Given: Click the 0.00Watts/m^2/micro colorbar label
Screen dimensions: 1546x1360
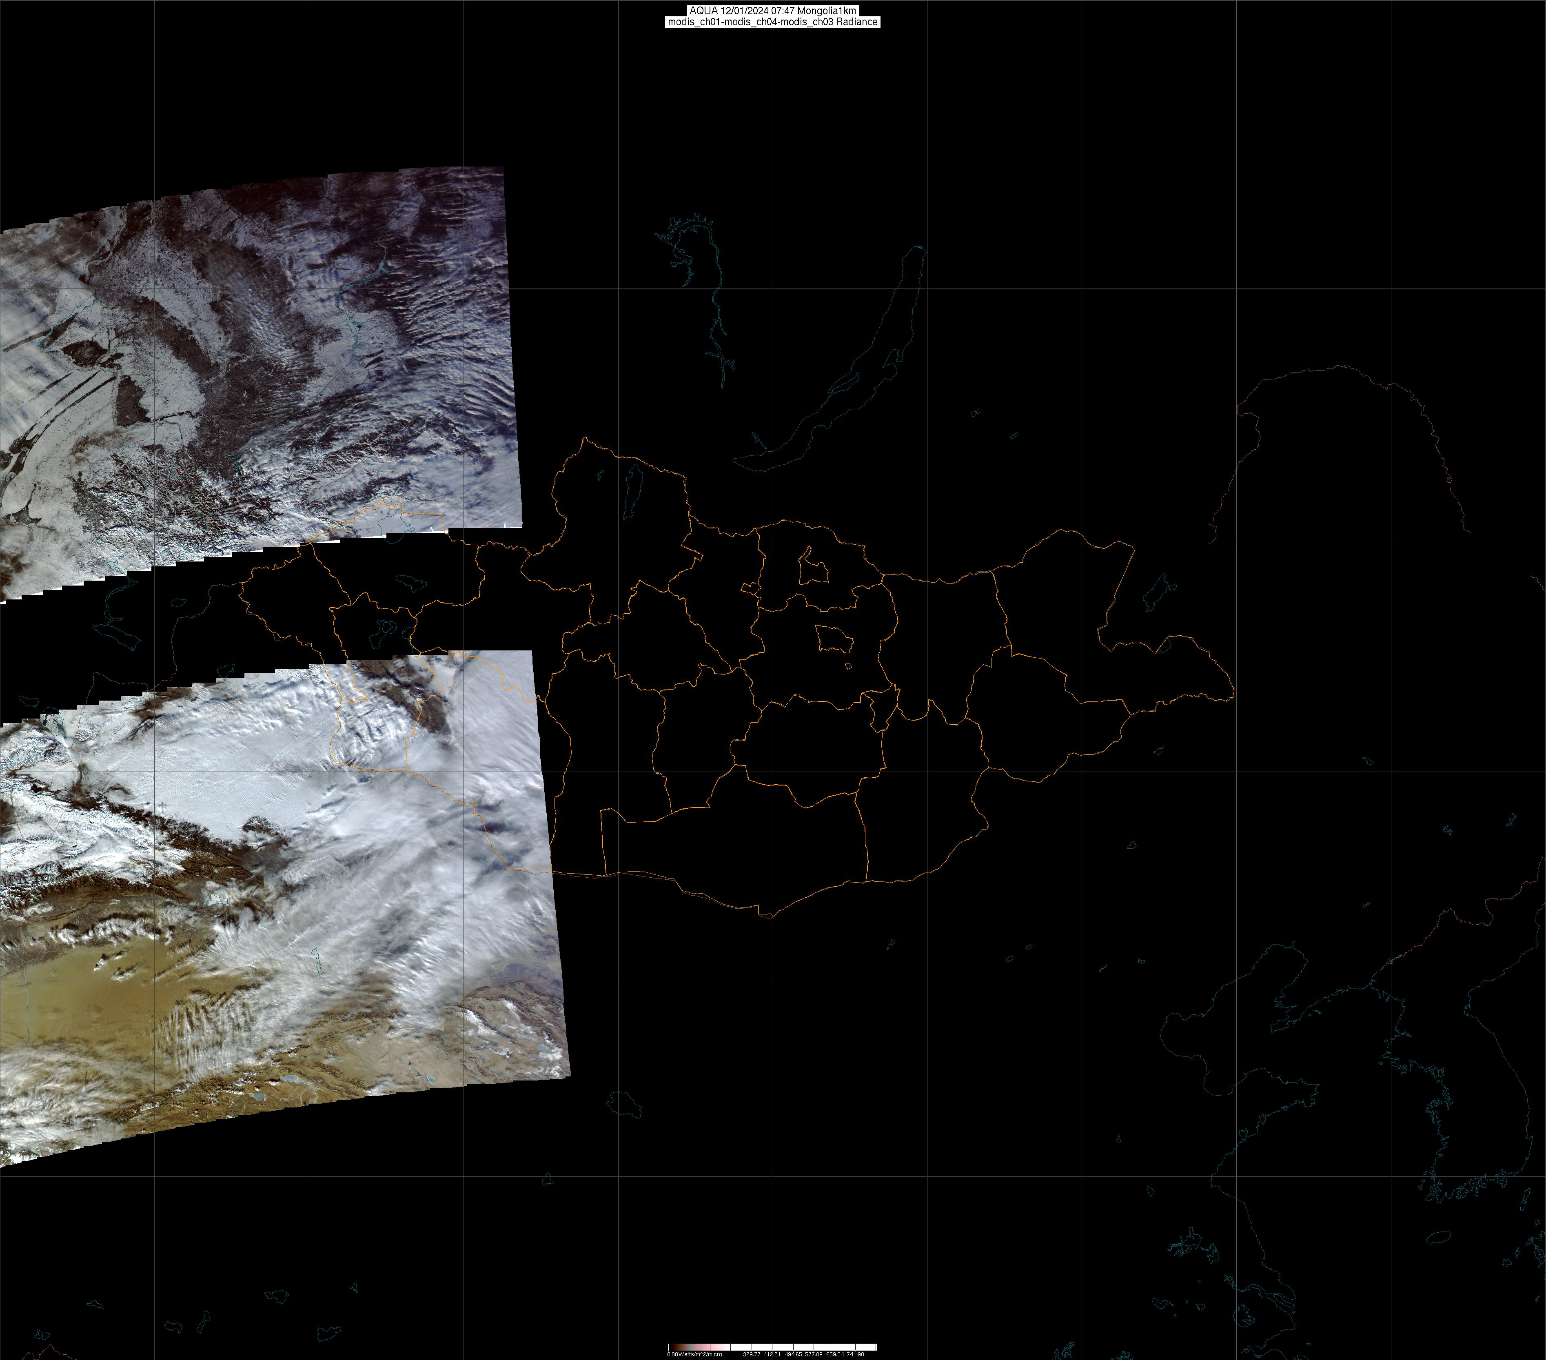Looking at the screenshot, I should click(x=694, y=1354).
